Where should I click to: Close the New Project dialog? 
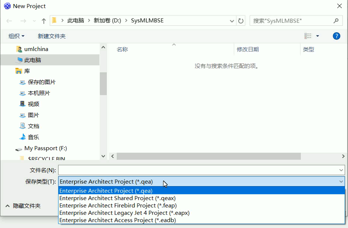pyautogui.click(x=339, y=6)
